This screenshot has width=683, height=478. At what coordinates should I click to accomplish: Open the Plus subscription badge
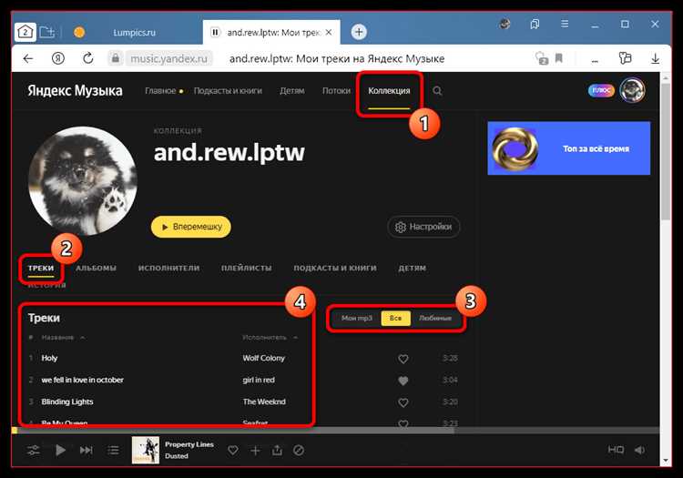(601, 90)
